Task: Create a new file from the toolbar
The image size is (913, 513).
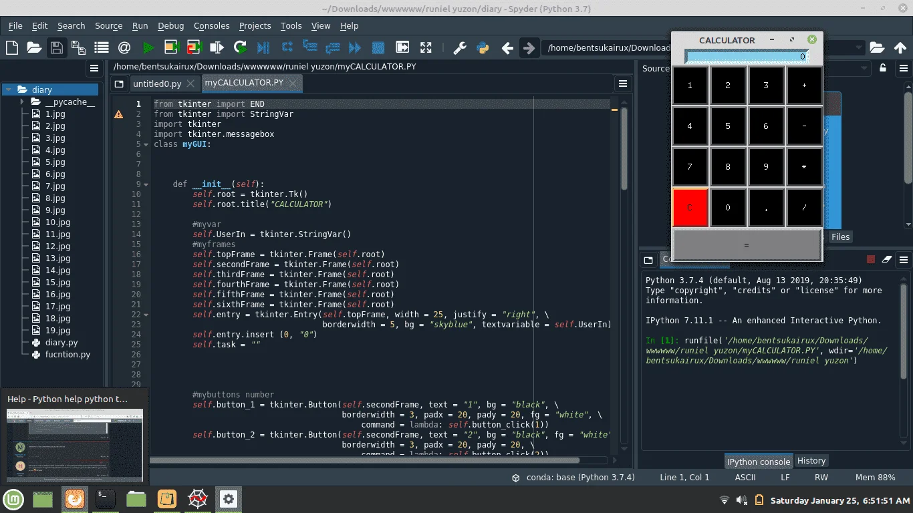Action: click(11, 47)
